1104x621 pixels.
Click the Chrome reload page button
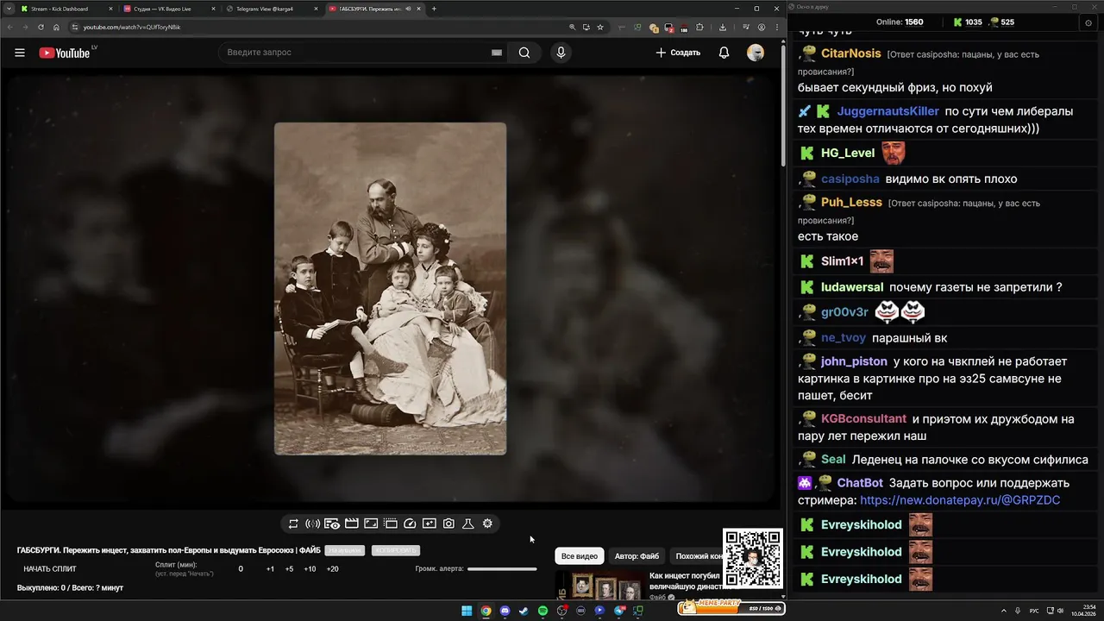coord(40,27)
